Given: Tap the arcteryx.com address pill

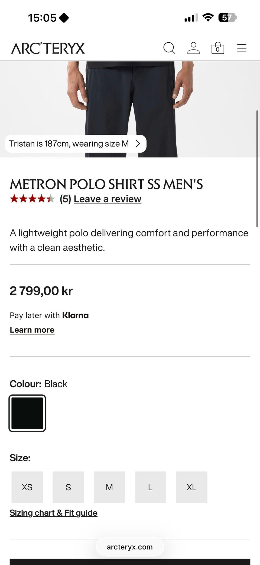Looking at the screenshot, I should pyautogui.click(x=130, y=547).
